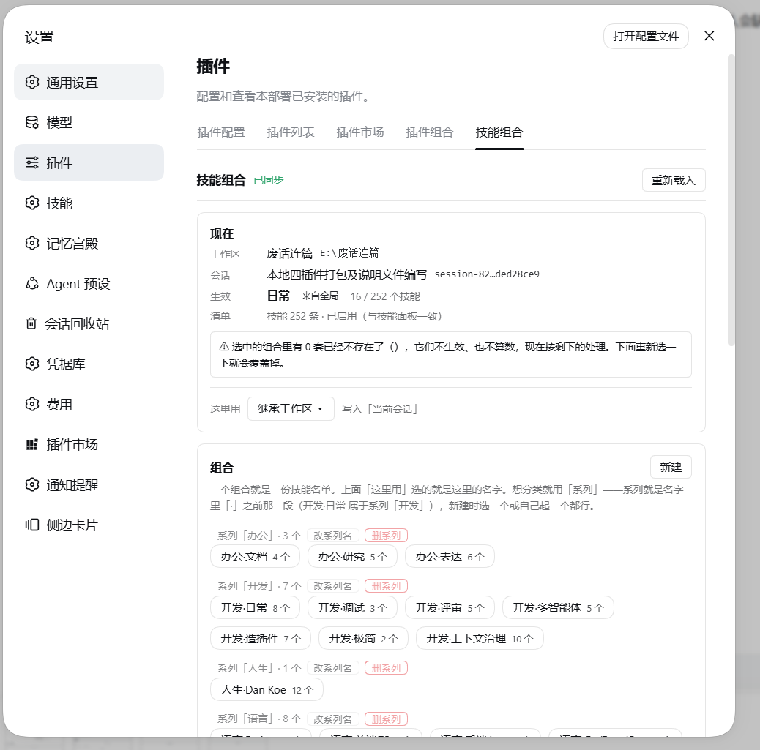Click the 模型 database icon

click(32, 123)
